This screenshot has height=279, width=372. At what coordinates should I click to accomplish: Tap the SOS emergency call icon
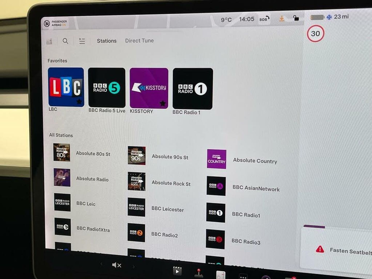coord(264,19)
